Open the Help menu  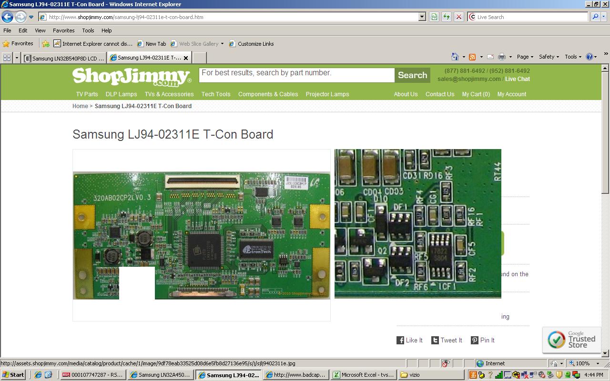106,30
